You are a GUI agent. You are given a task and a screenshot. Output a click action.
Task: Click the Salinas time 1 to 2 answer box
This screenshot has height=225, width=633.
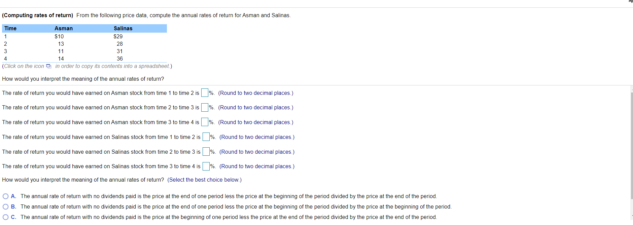206,137
